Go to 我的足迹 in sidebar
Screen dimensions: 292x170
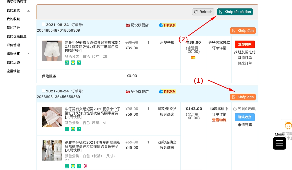(x=13, y=63)
